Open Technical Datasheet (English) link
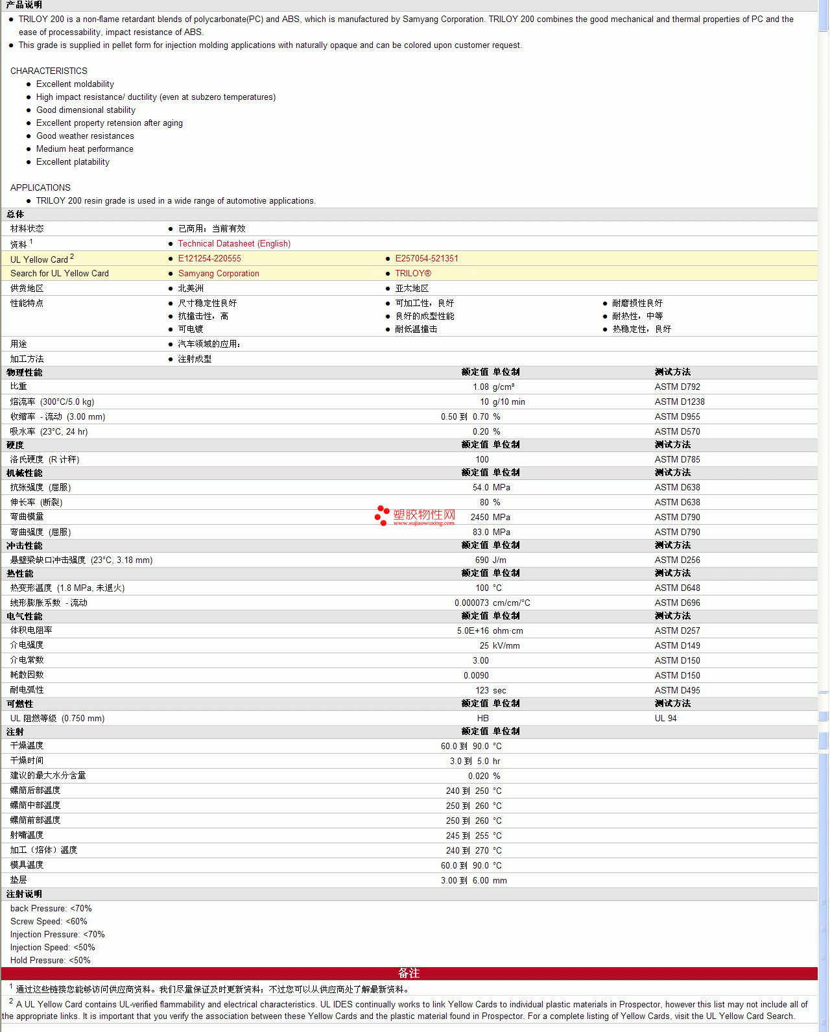The width and height of the screenshot is (830, 1032). [x=234, y=244]
